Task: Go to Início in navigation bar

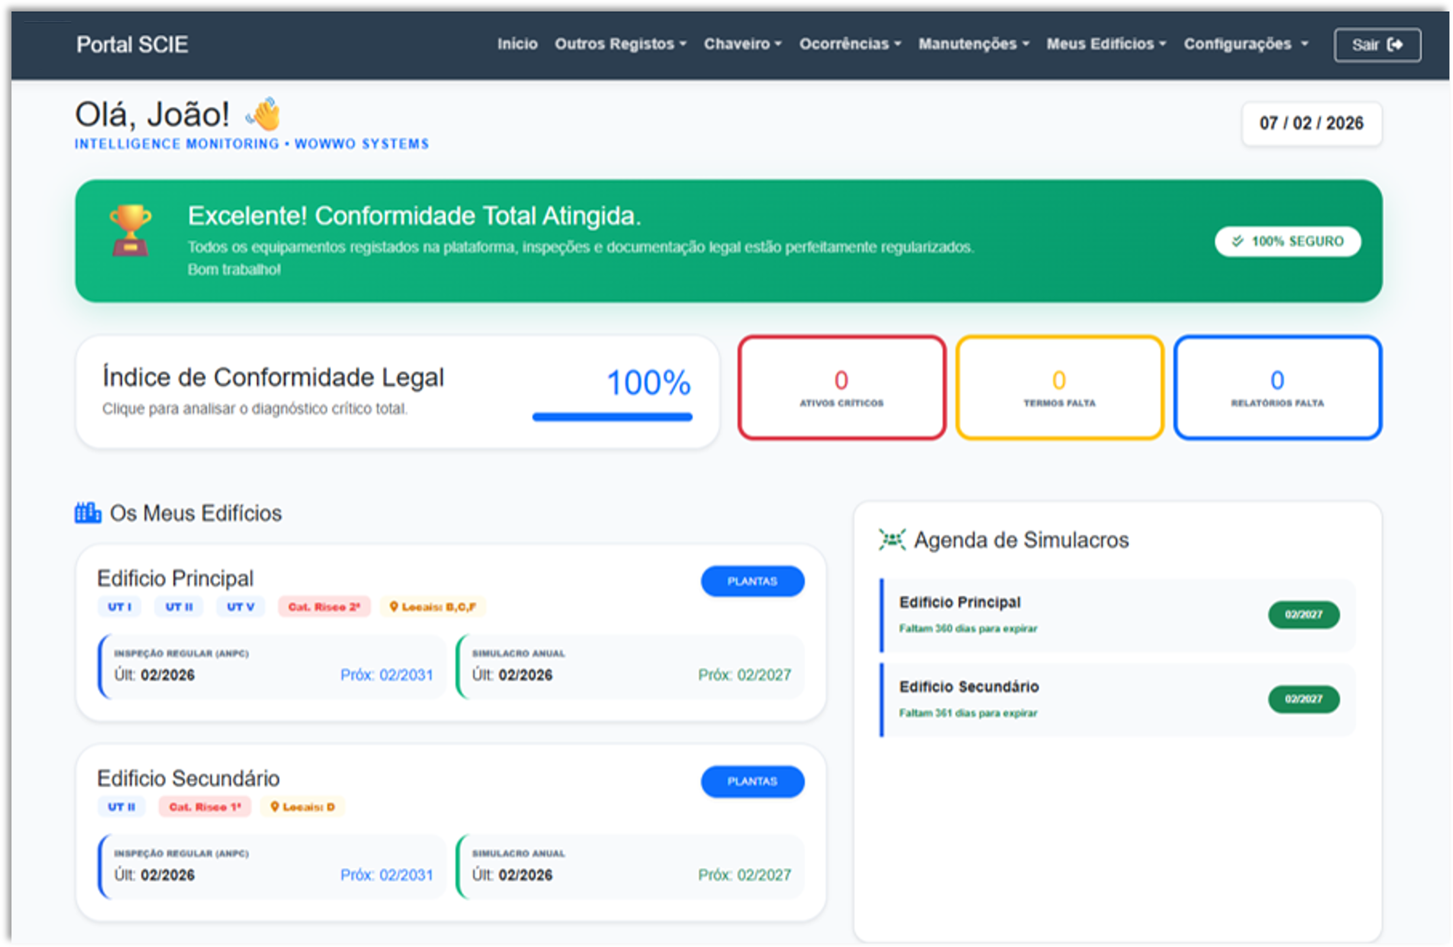Action: point(517,44)
